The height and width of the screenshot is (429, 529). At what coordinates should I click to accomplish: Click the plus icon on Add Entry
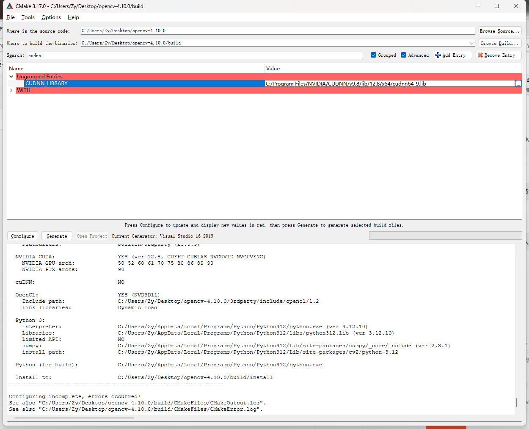[x=438, y=55]
